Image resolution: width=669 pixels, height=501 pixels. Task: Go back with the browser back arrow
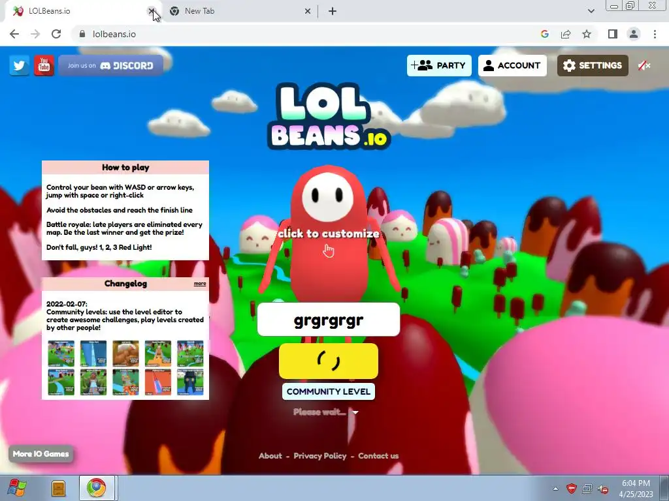14,34
